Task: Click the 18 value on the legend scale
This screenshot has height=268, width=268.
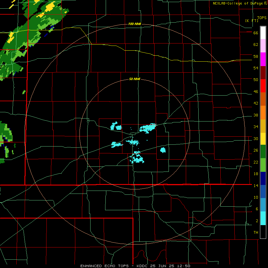Action: point(256,174)
